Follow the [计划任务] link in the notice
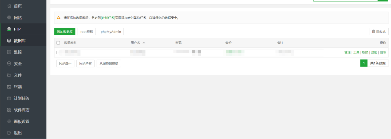This screenshot has height=139, width=391. coord(108,18)
